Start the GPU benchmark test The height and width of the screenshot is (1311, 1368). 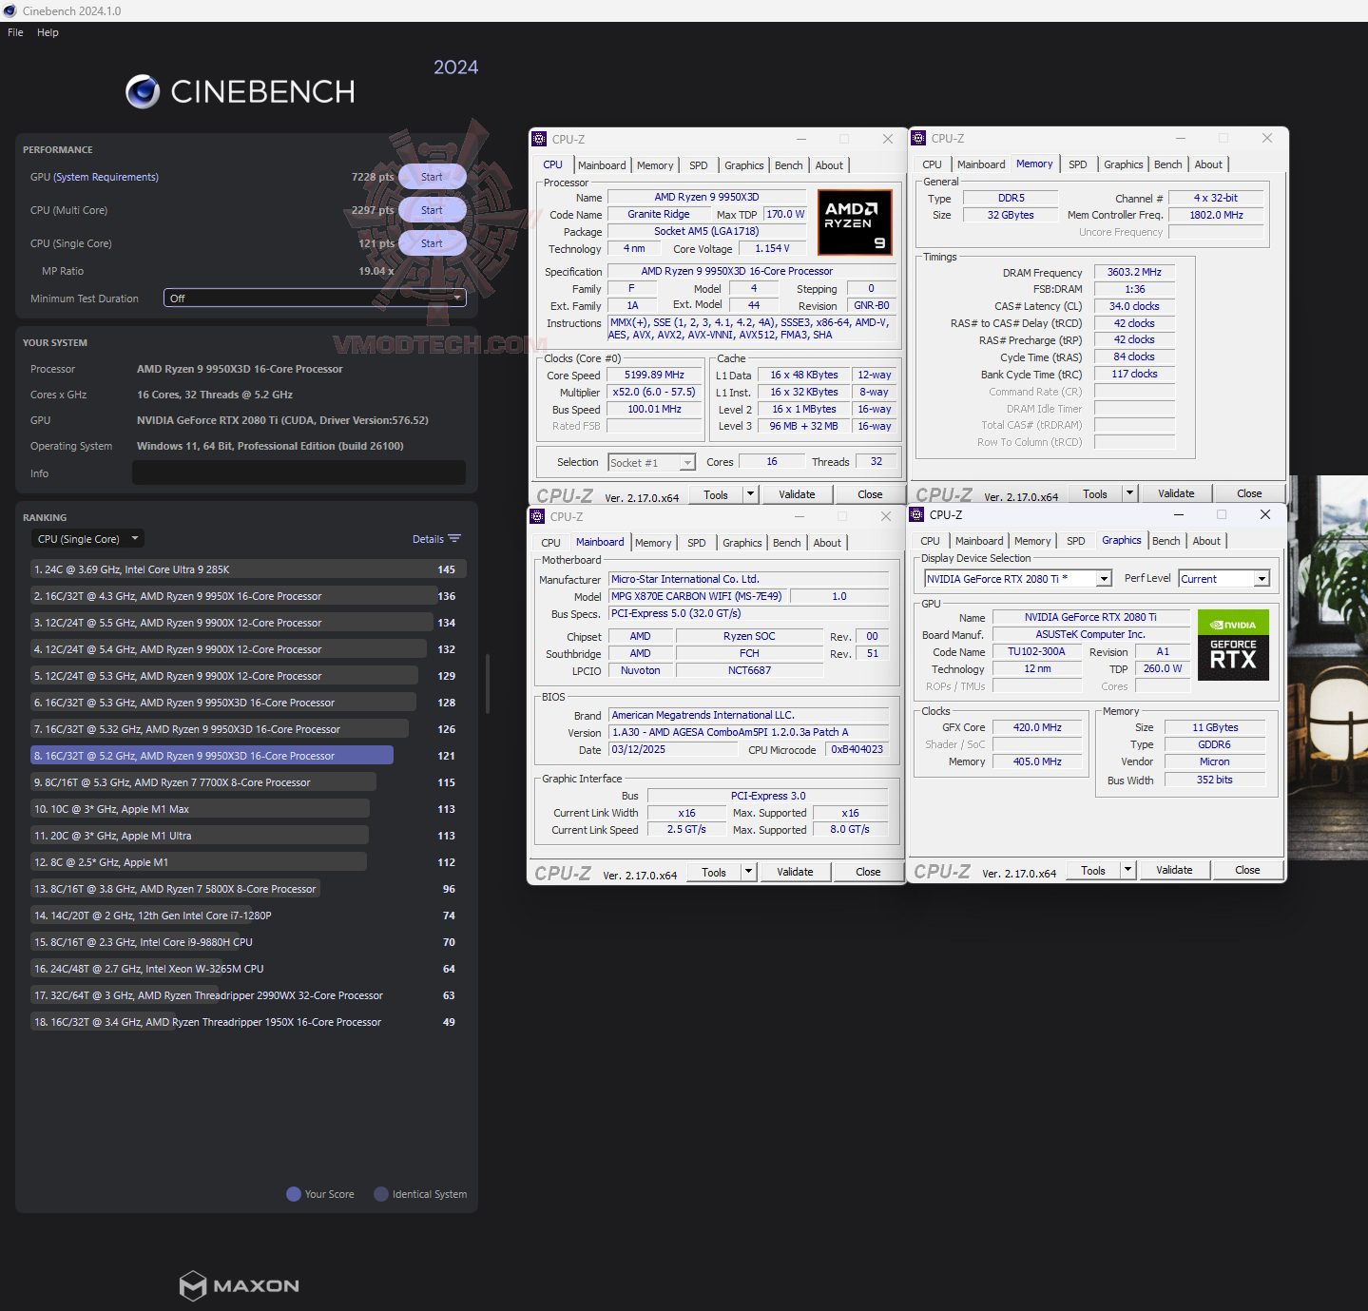(432, 177)
